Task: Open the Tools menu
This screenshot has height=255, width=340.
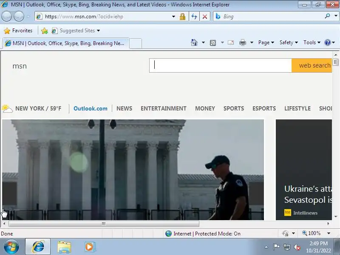Action: pyautogui.click(x=312, y=42)
